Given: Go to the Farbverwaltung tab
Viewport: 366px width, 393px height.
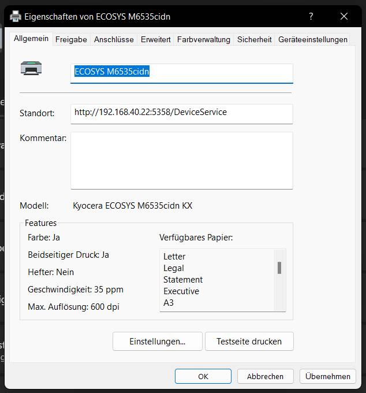Looking at the screenshot, I should (204, 40).
